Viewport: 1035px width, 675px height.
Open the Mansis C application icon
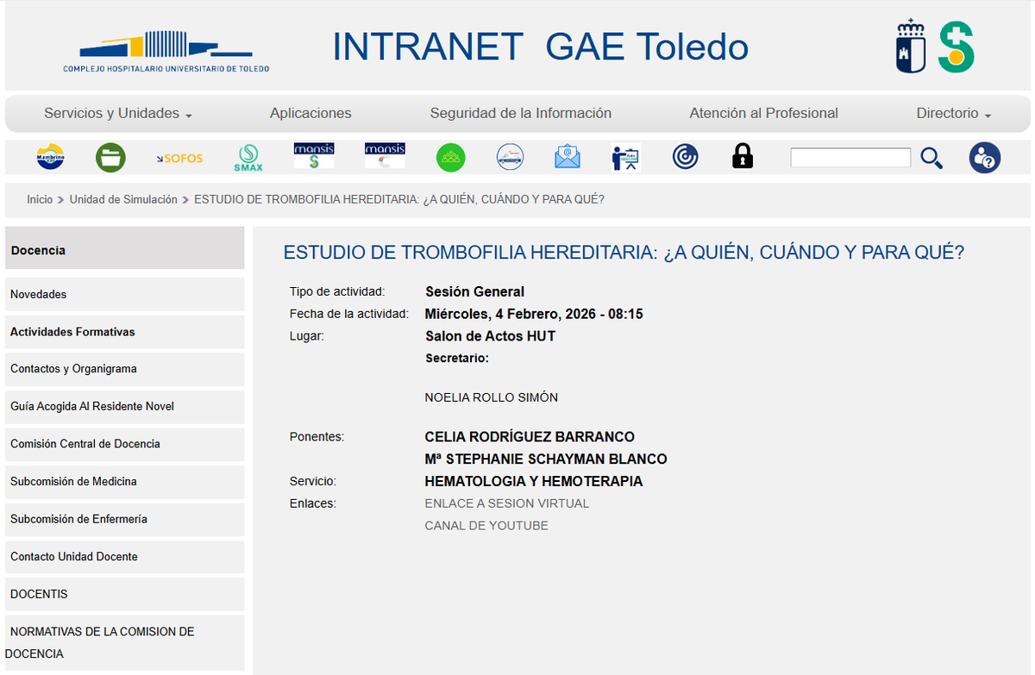click(x=385, y=157)
